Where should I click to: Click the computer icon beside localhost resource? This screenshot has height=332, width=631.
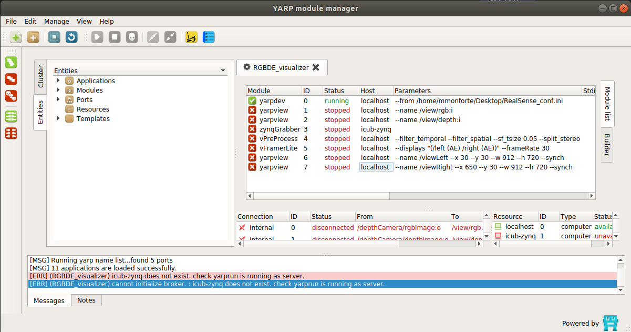[x=498, y=227]
